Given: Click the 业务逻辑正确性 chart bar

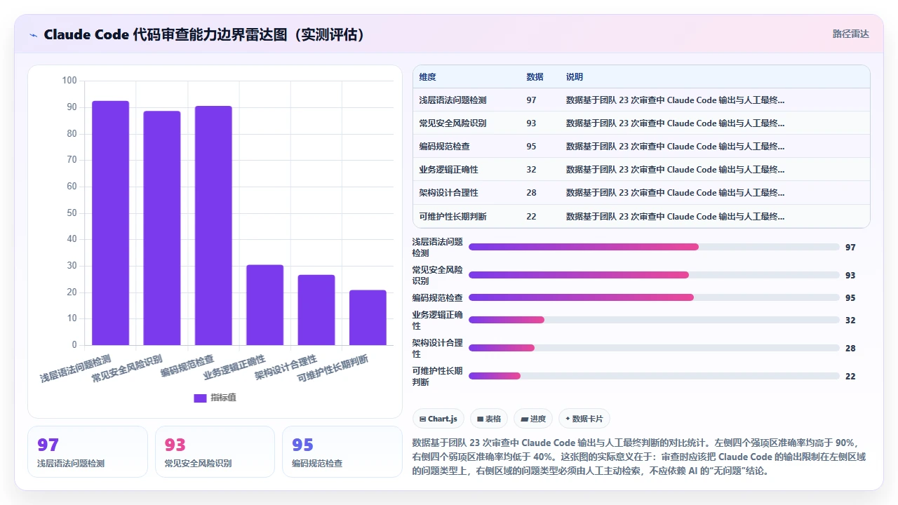Looking at the screenshot, I should pos(265,305).
